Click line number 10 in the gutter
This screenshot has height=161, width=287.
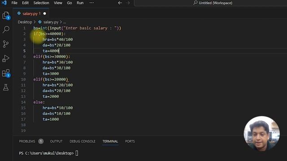[x=23, y=80]
